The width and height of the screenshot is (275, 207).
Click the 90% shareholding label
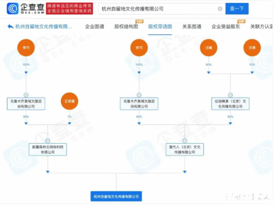point(208,65)
